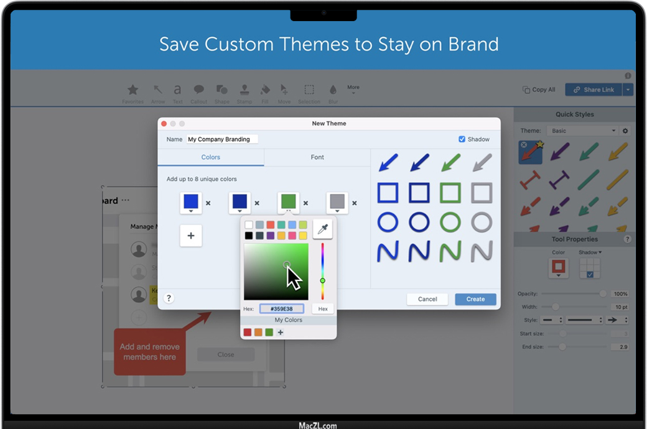
Task: Click the Opacity slider handle
Action: coord(602,293)
